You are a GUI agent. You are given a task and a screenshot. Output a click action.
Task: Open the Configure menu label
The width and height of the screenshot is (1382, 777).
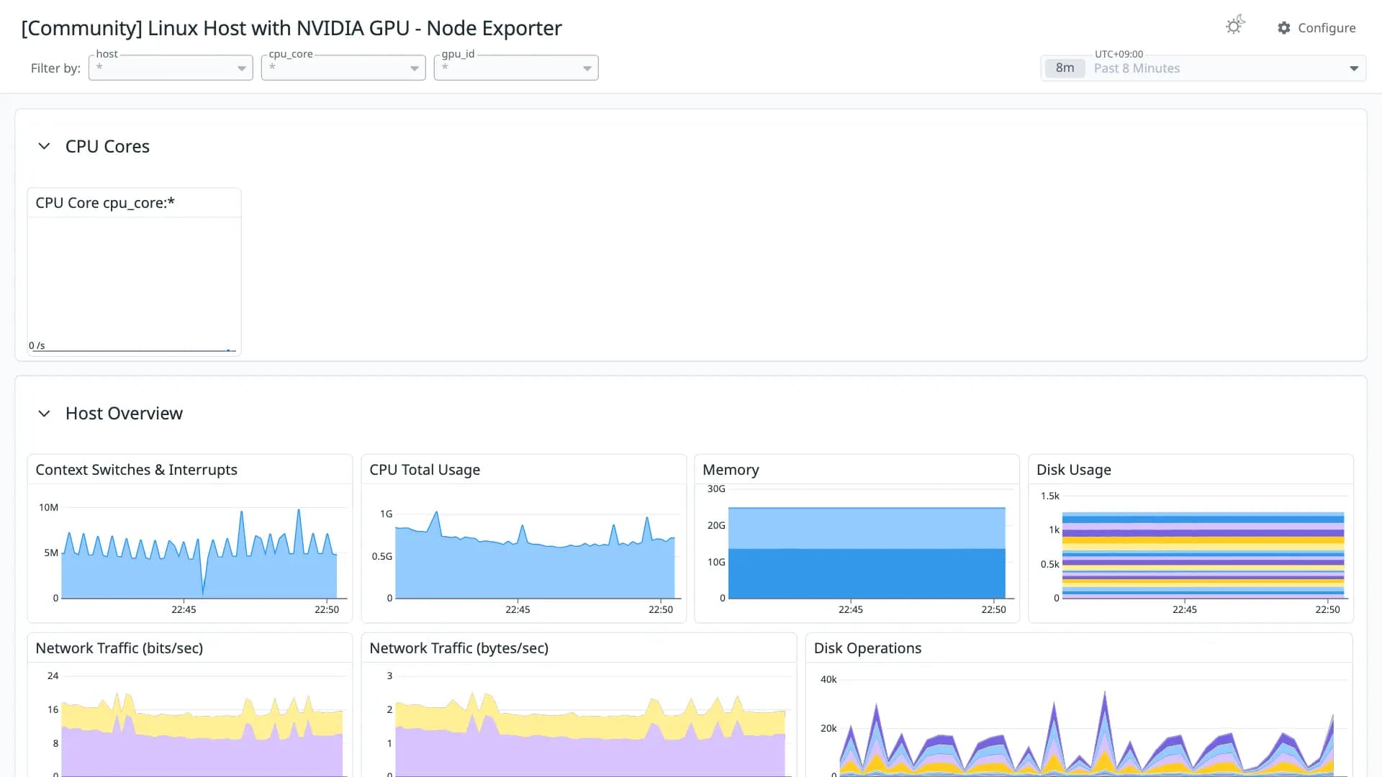1327,28
